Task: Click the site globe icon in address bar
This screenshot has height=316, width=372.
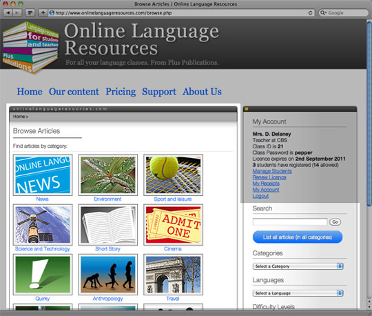Action: pos(52,13)
